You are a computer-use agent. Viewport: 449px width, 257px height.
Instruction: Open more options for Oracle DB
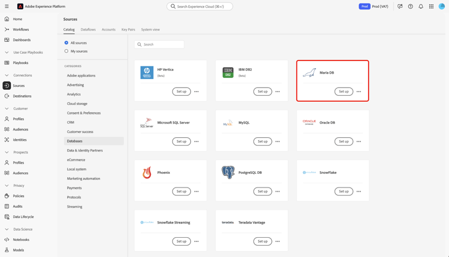coord(359,141)
